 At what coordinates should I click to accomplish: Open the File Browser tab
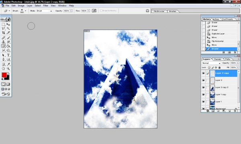(x=159, y=11)
